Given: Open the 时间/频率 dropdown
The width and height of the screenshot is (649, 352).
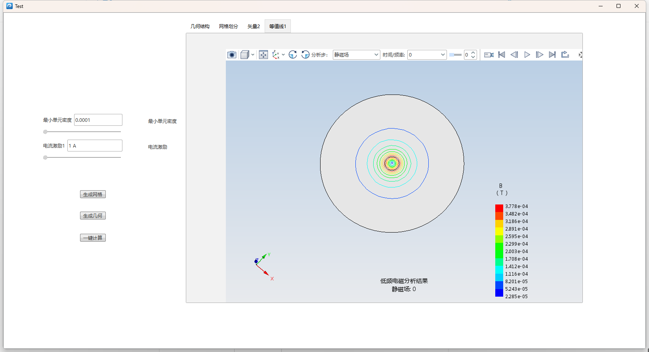Looking at the screenshot, I should click(x=427, y=55).
